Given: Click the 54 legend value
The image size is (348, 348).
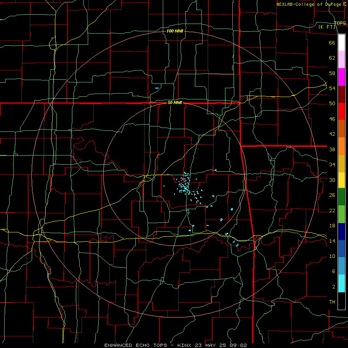Looking at the screenshot, I should 332,88.
